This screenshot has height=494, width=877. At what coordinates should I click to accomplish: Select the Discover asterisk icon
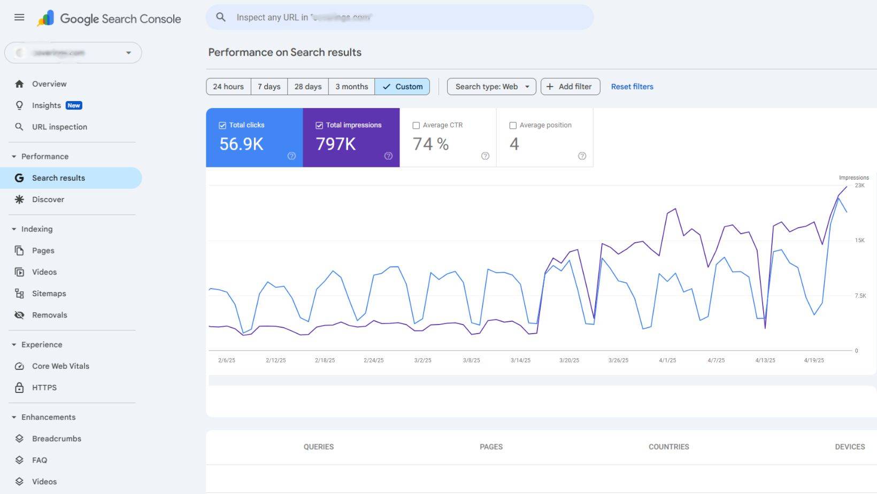[19, 199]
